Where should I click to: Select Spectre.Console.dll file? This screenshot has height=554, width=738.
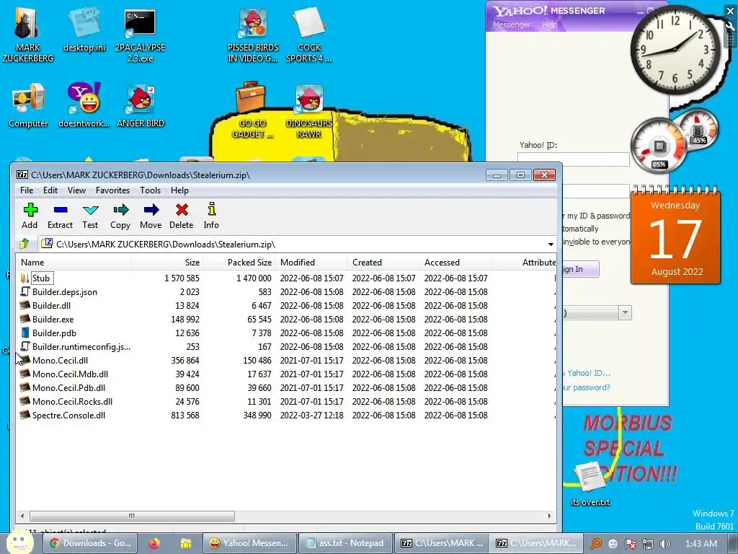click(x=286, y=415)
